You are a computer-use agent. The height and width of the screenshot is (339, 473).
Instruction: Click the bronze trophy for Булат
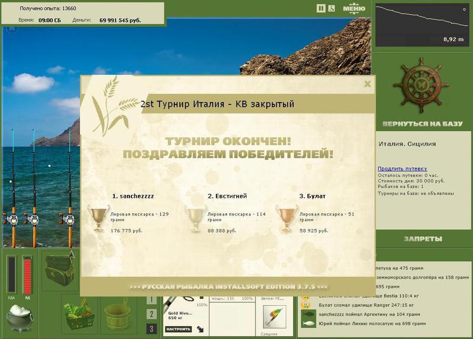[x=286, y=218]
